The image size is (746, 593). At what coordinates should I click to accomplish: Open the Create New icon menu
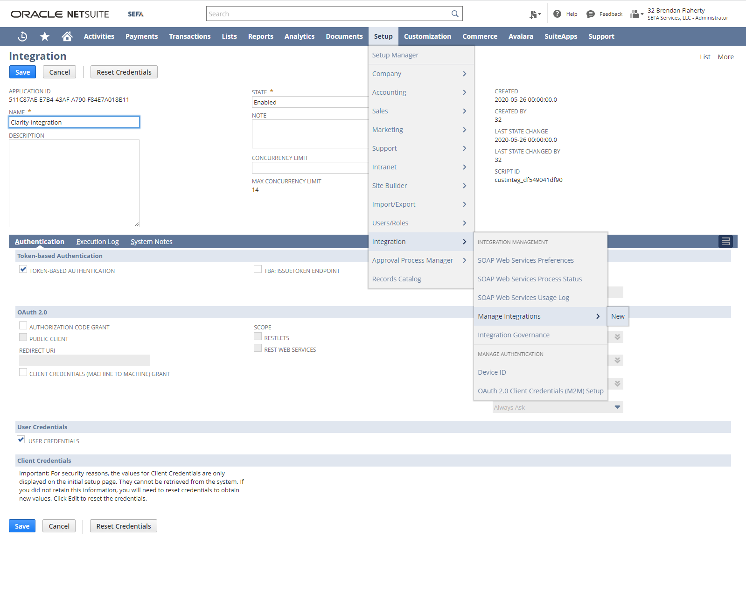point(535,14)
